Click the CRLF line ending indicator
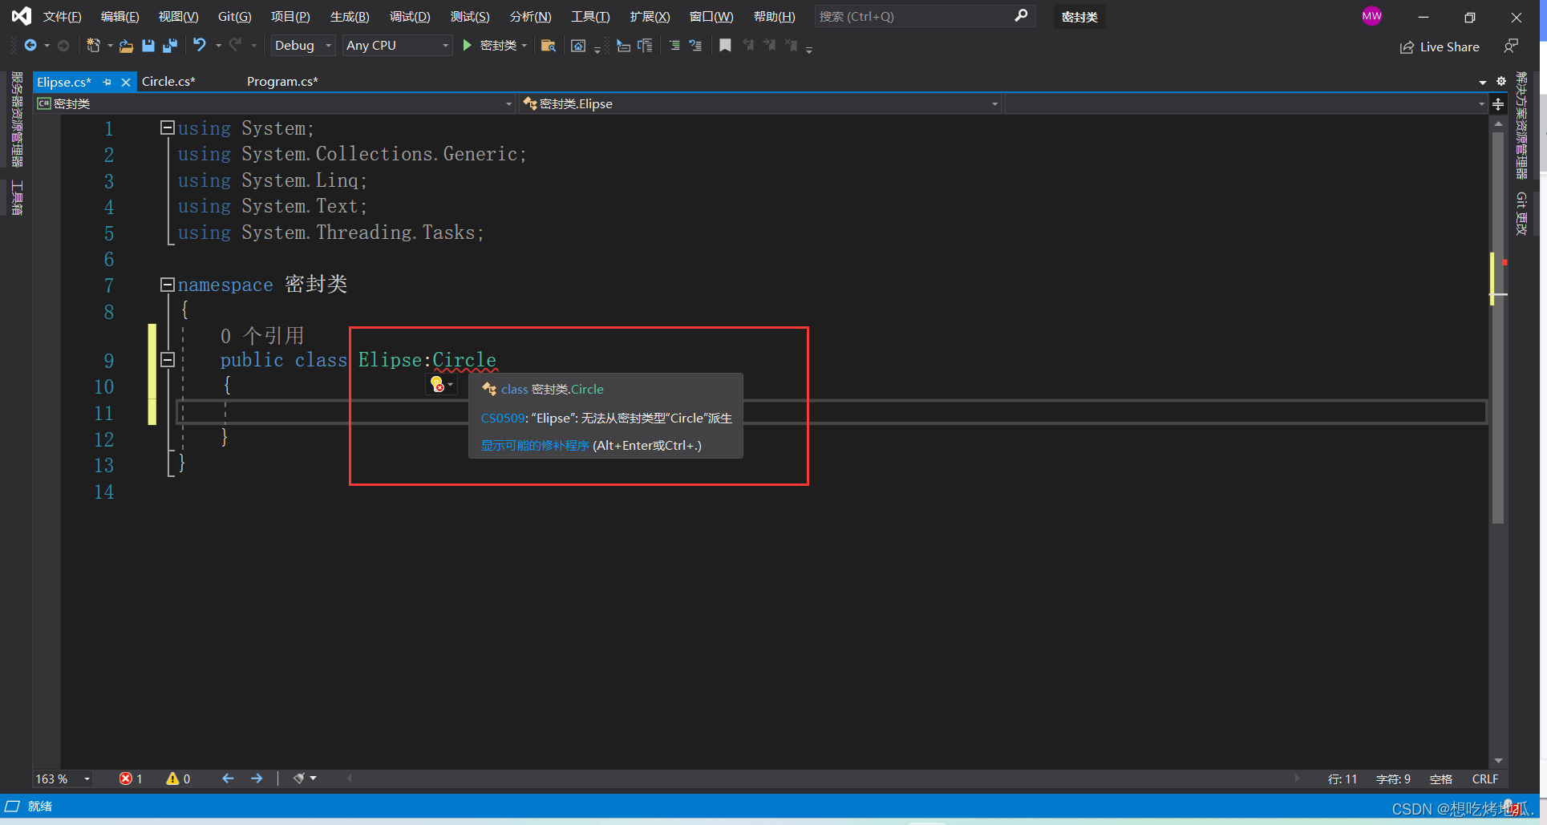 [x=1484, y=779]
